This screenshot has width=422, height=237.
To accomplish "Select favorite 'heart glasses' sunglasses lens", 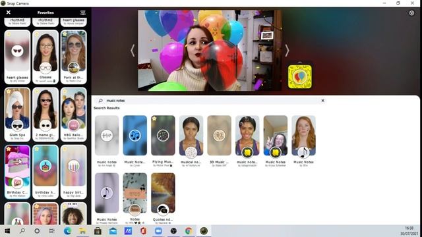I will [x=18, y=57].
